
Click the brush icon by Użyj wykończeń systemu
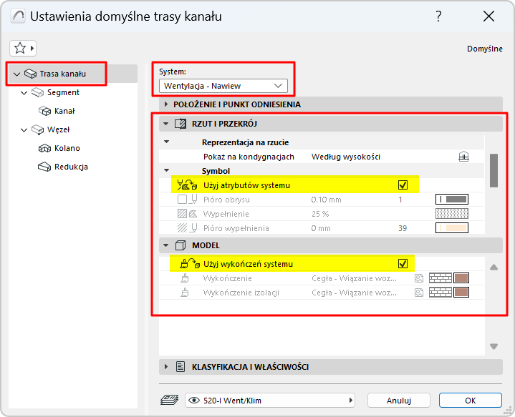click(190, 264)
